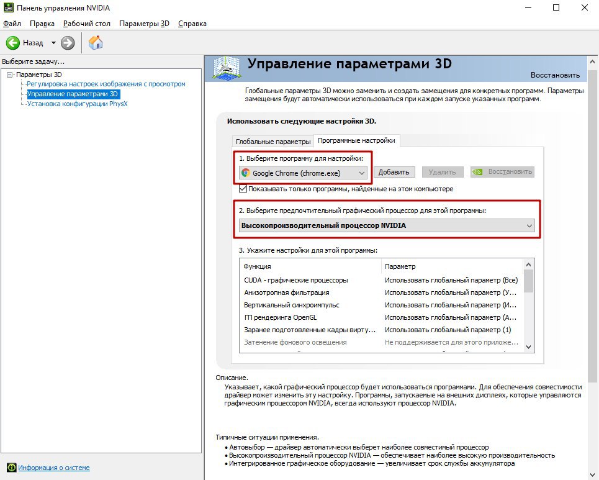Open the Google Chrome program dropdown
The width and height of the screenshot is (599, 480).
304,173
